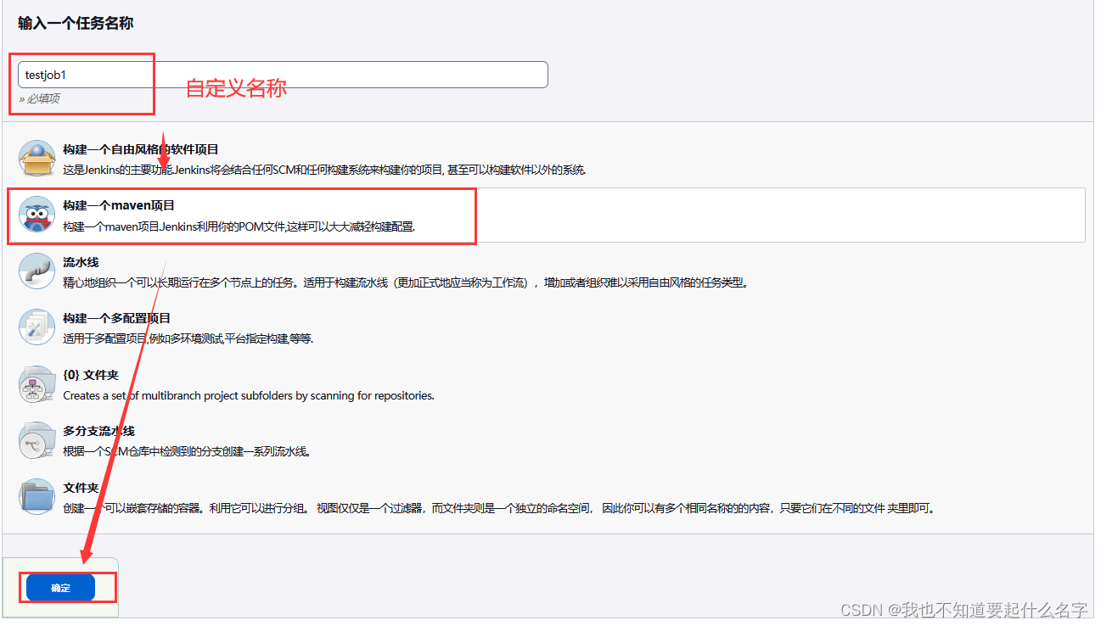Focus the task name field containing testjob1
The image size is (1101, 626).
283,75
